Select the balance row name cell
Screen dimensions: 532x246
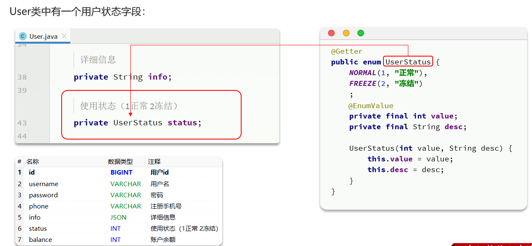click(41, 239)
